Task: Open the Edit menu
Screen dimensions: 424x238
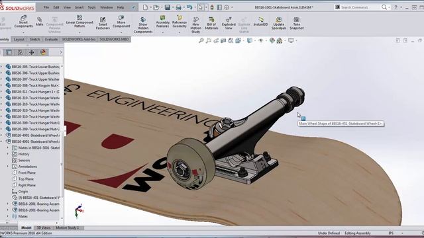Action: [x=56, y=7]
